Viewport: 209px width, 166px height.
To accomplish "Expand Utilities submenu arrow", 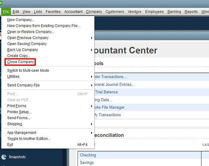I will click(92, 77).
